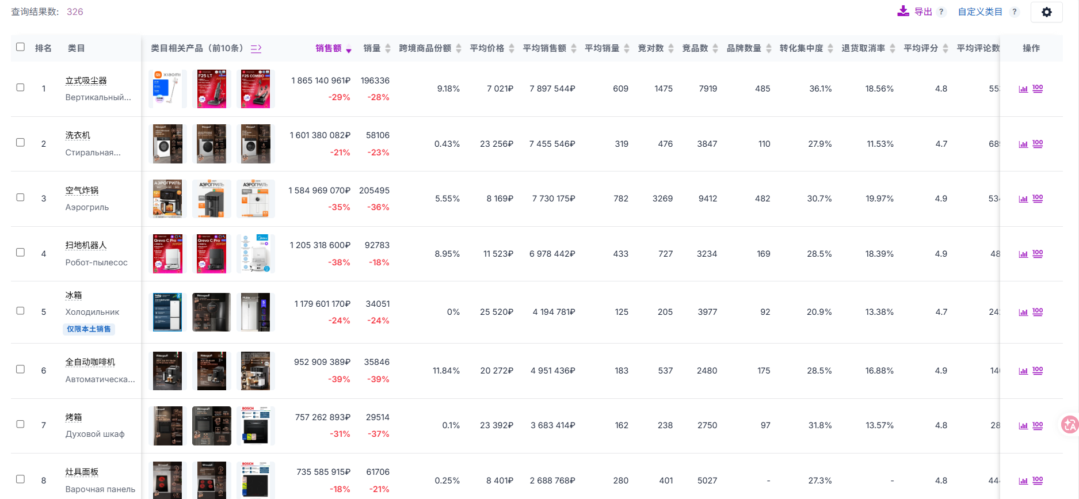The width and height of the screenshot is (1079, 499).
Task: Click the floating pink assistant icon
Action: click(x=1069, y=425)
